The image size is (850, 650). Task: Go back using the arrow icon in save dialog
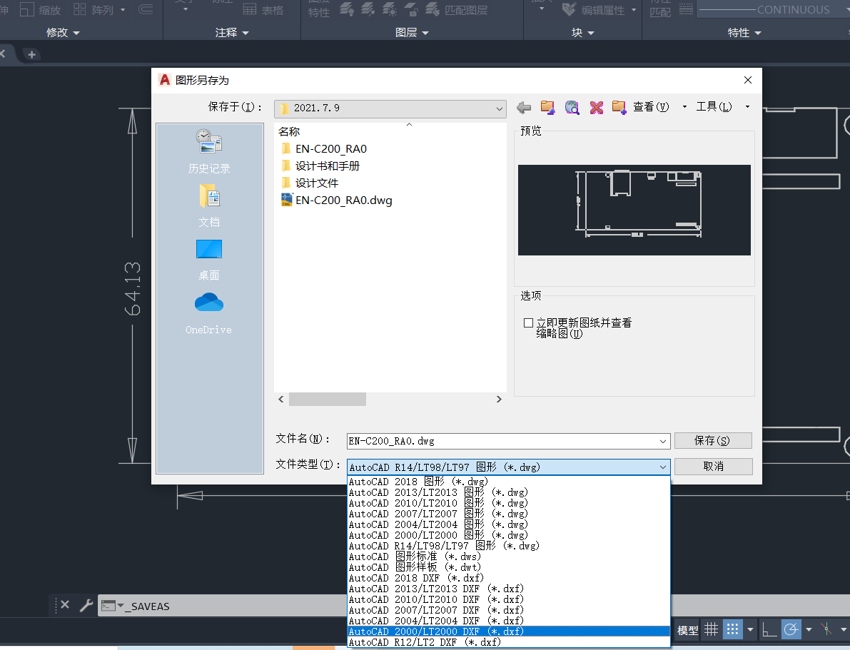tap(524, 107)
